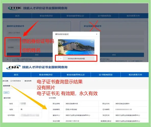Click the 查询结果 breadcrumb text
This screenshot has height=127, width=151.
click(x=28, y=81)
